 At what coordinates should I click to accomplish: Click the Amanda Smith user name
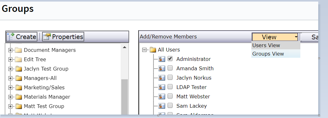(195, 69)
